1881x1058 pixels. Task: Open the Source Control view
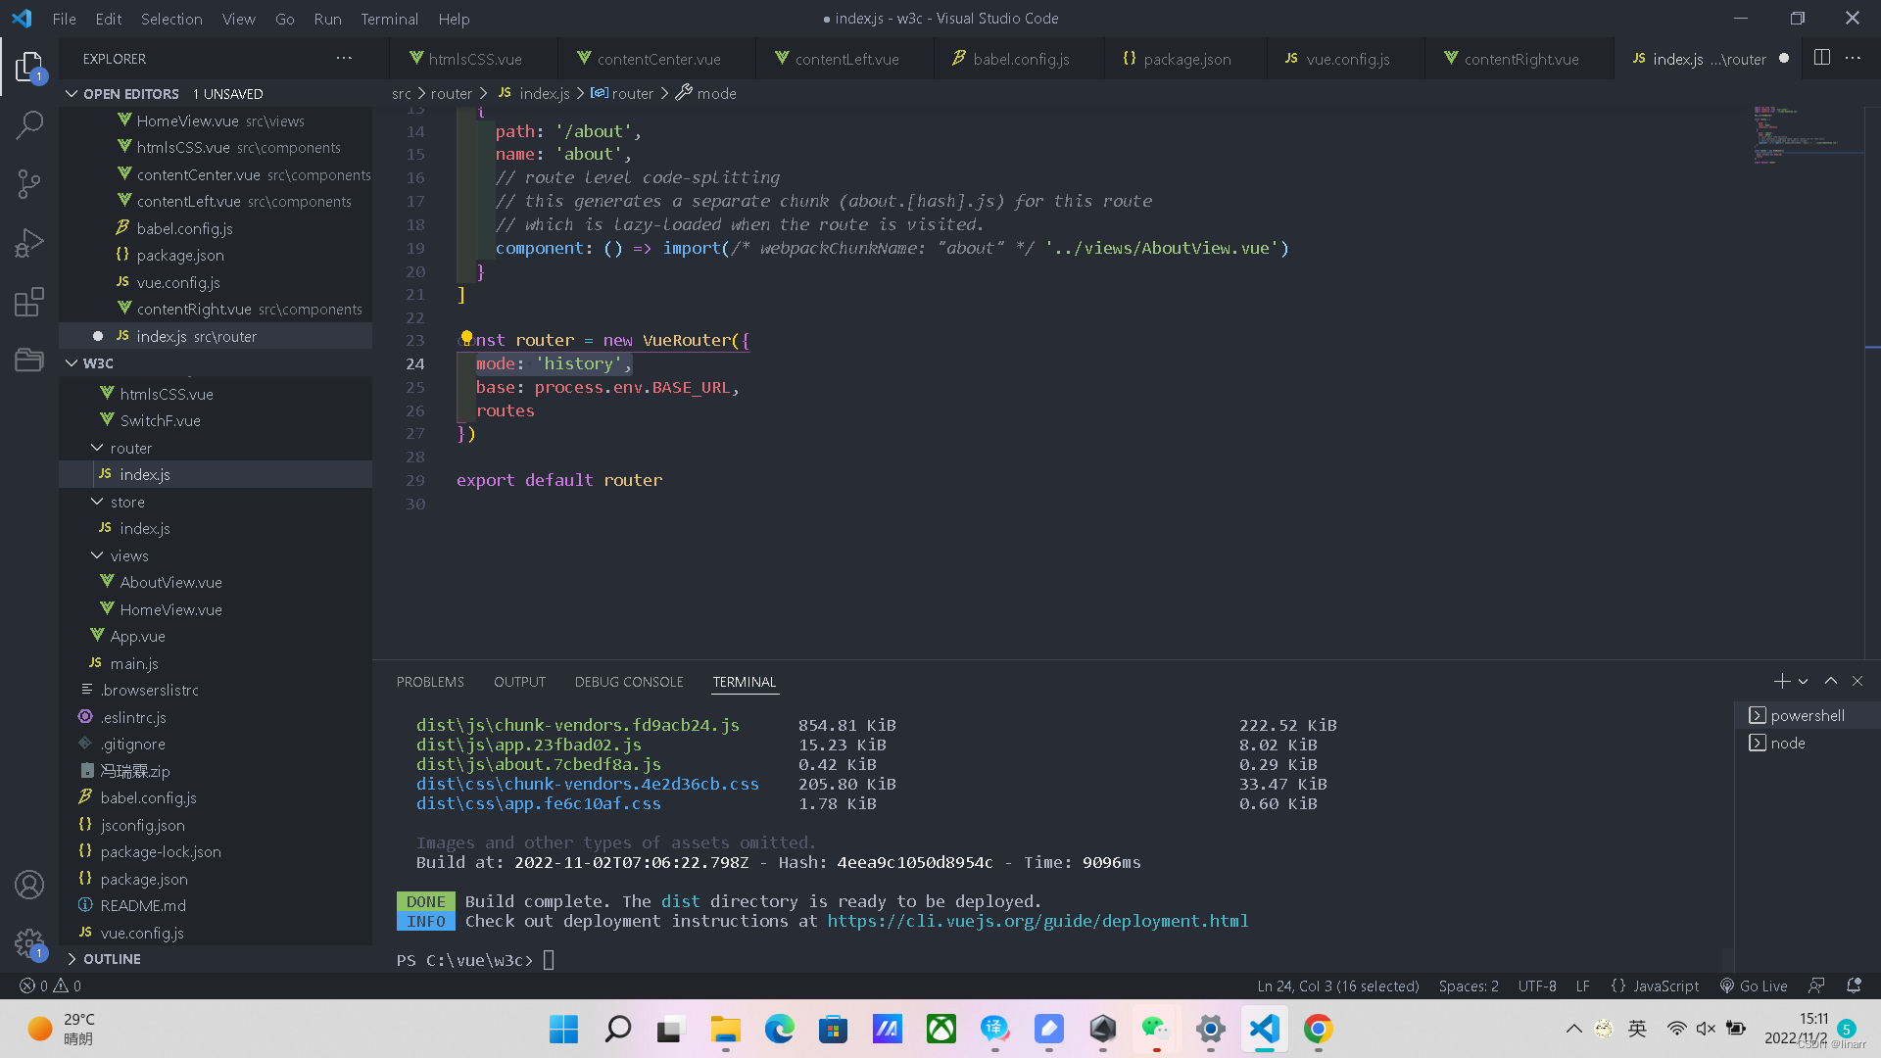coord(28,184)
